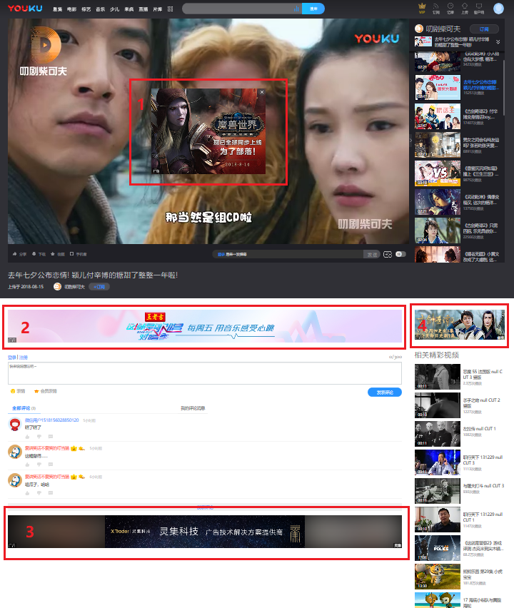This screenshot has height=608, width=514.
Task: Focus the top search box
Action: pyautogui.click(x=238, y=9)
